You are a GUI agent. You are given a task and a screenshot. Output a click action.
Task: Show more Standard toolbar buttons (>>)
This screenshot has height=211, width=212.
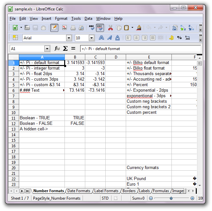coord(201,25)
